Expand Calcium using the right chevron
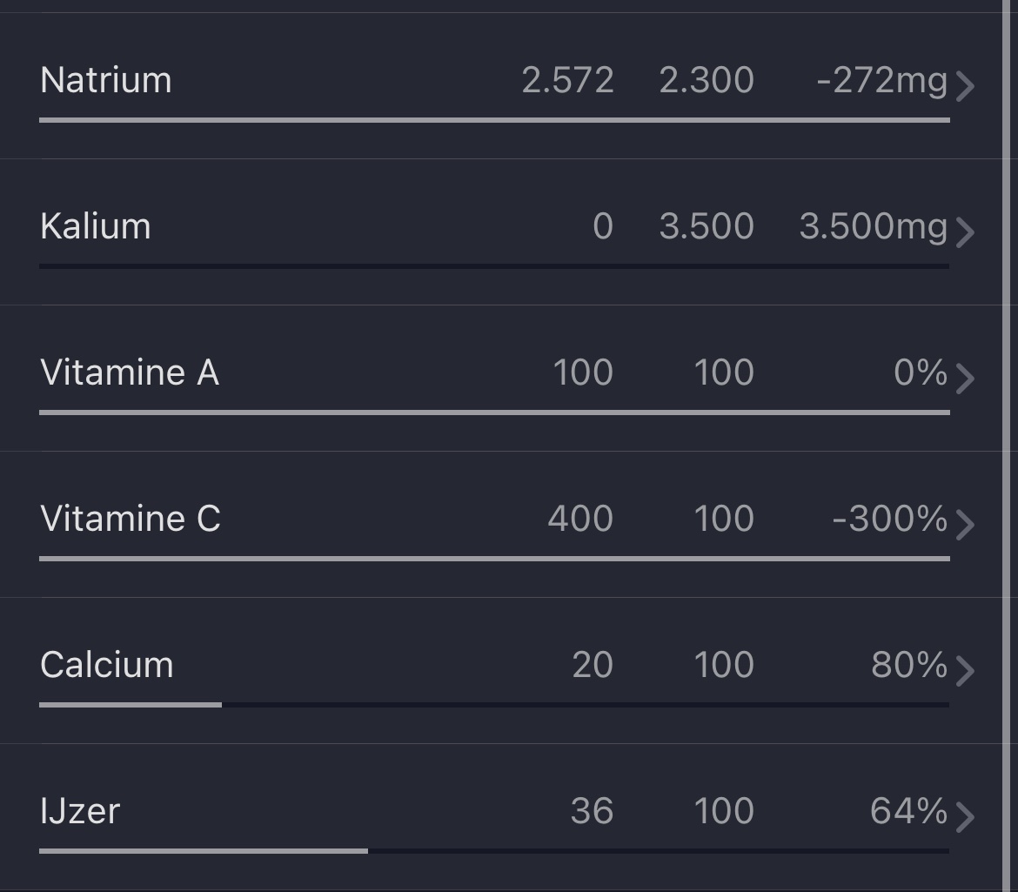Image resolution: width=1018 pixels, height=892 pixels. pyautogui.click(x=964, y=670)
